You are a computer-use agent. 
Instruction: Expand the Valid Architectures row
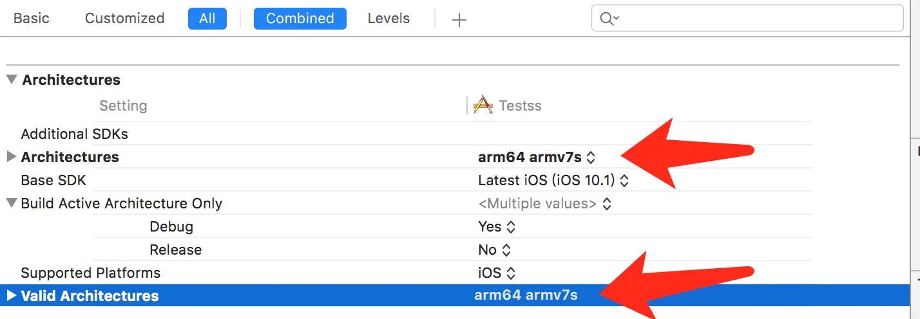pyautogui.click(x=11, y=296)
